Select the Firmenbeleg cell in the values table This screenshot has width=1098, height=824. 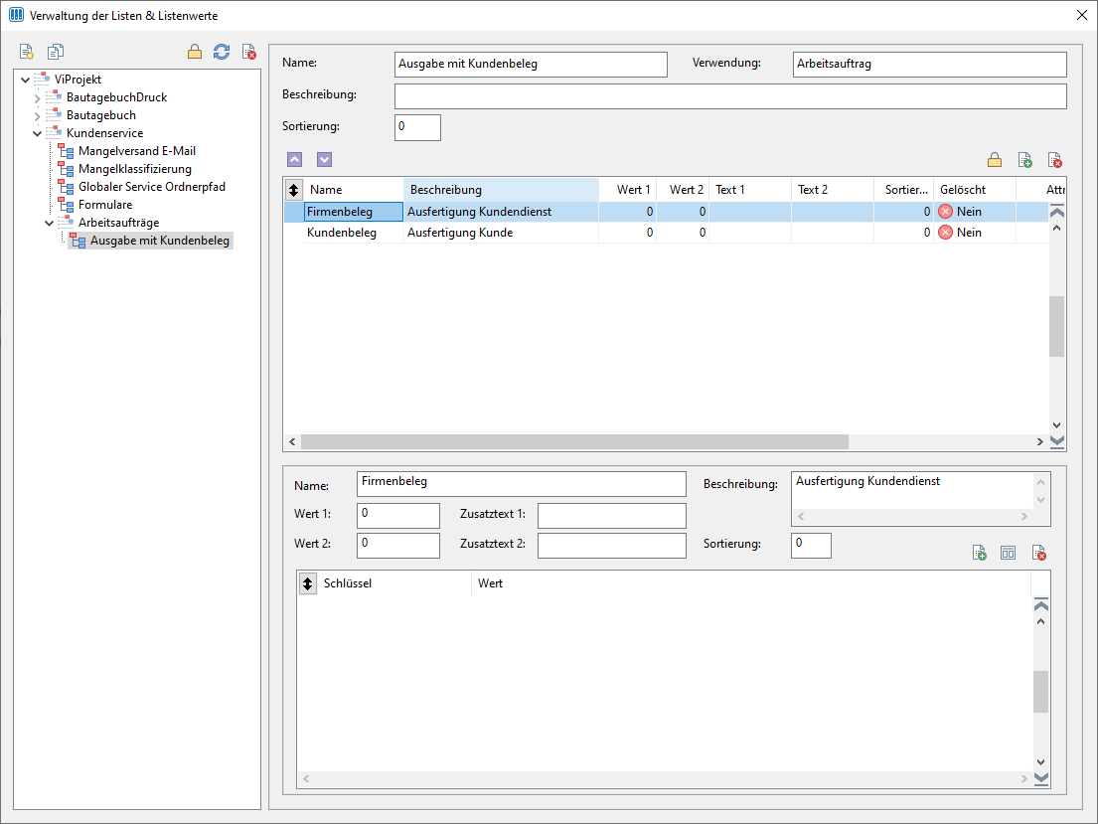(x=354, y=212)
